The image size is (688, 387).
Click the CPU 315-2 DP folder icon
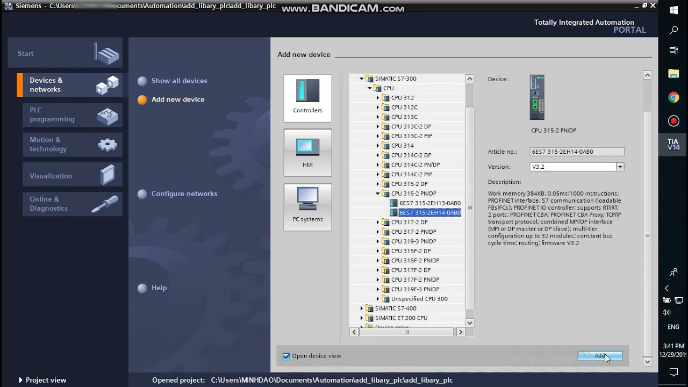click(x=385, y=184)
